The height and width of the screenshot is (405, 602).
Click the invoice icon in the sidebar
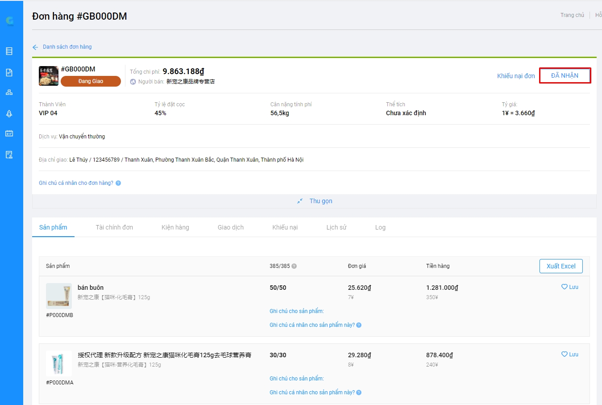[x=9, y=154]
